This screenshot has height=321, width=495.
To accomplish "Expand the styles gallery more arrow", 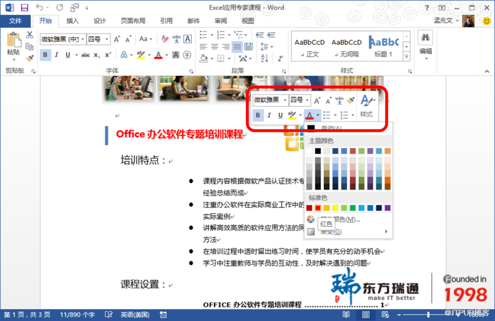I will point(407,56).
